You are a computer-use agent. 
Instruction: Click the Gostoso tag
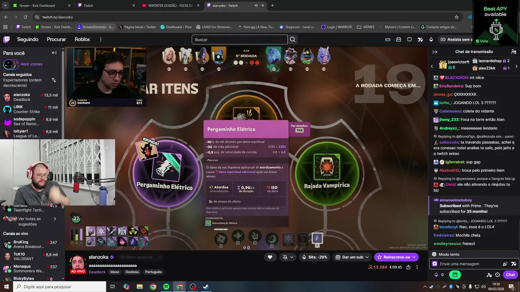tap(132, 272)
